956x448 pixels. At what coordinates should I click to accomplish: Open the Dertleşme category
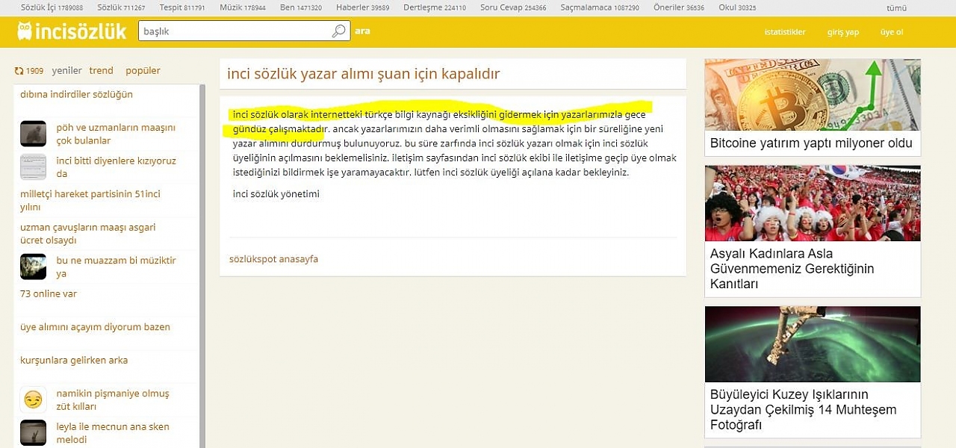point(435,7)
